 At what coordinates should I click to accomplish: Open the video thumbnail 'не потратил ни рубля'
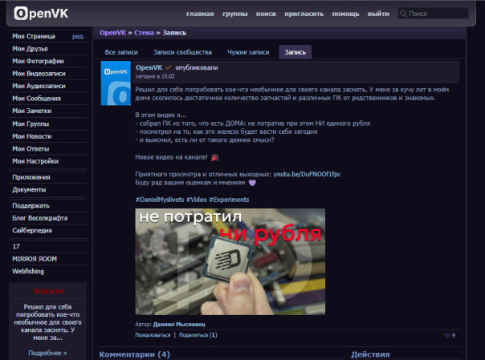coord(230,264)
